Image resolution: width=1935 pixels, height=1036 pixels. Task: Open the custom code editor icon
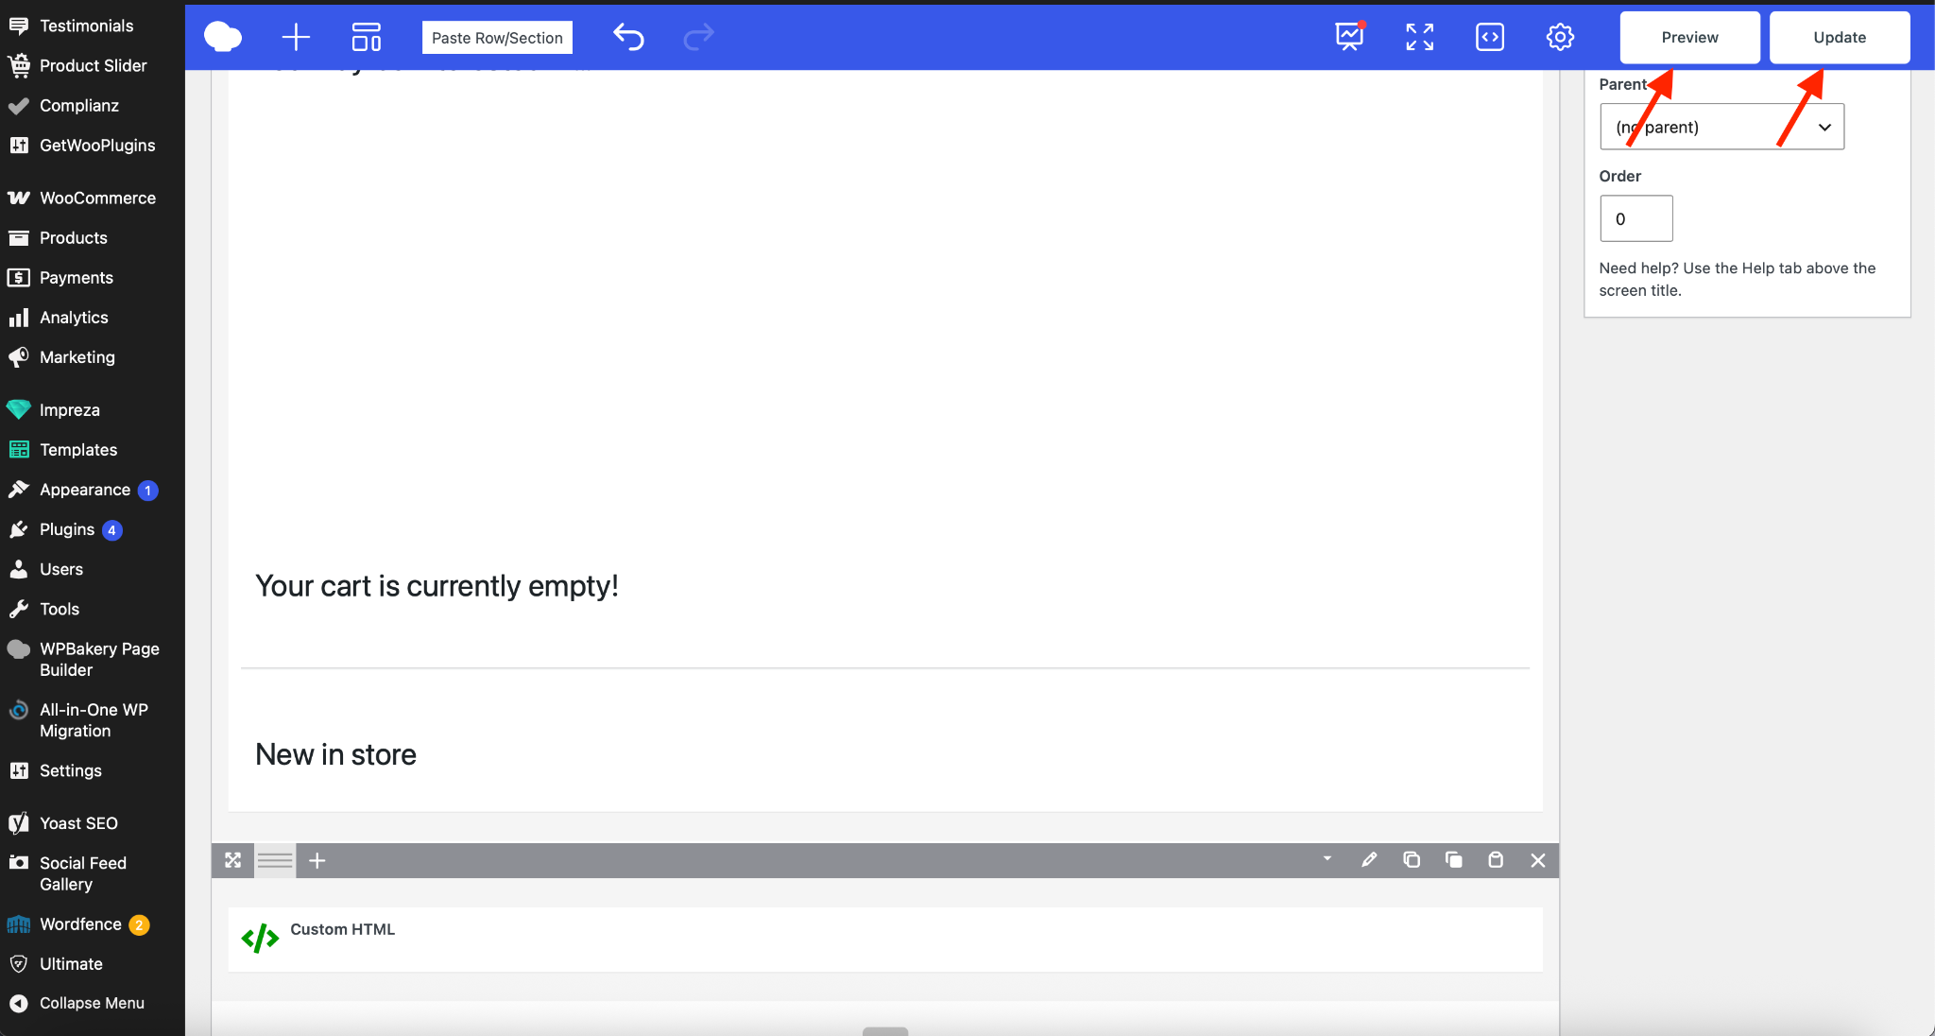(1490, 37)
